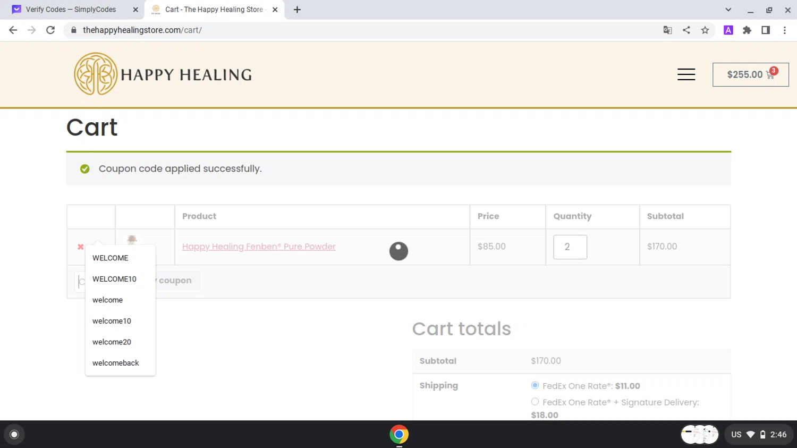Click the share page icon
Viewport: 797px width, 448px height.
coord(686,30)
